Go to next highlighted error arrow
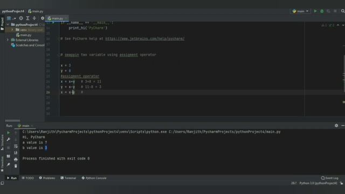345x194 pixels. (x=343, y=25)
